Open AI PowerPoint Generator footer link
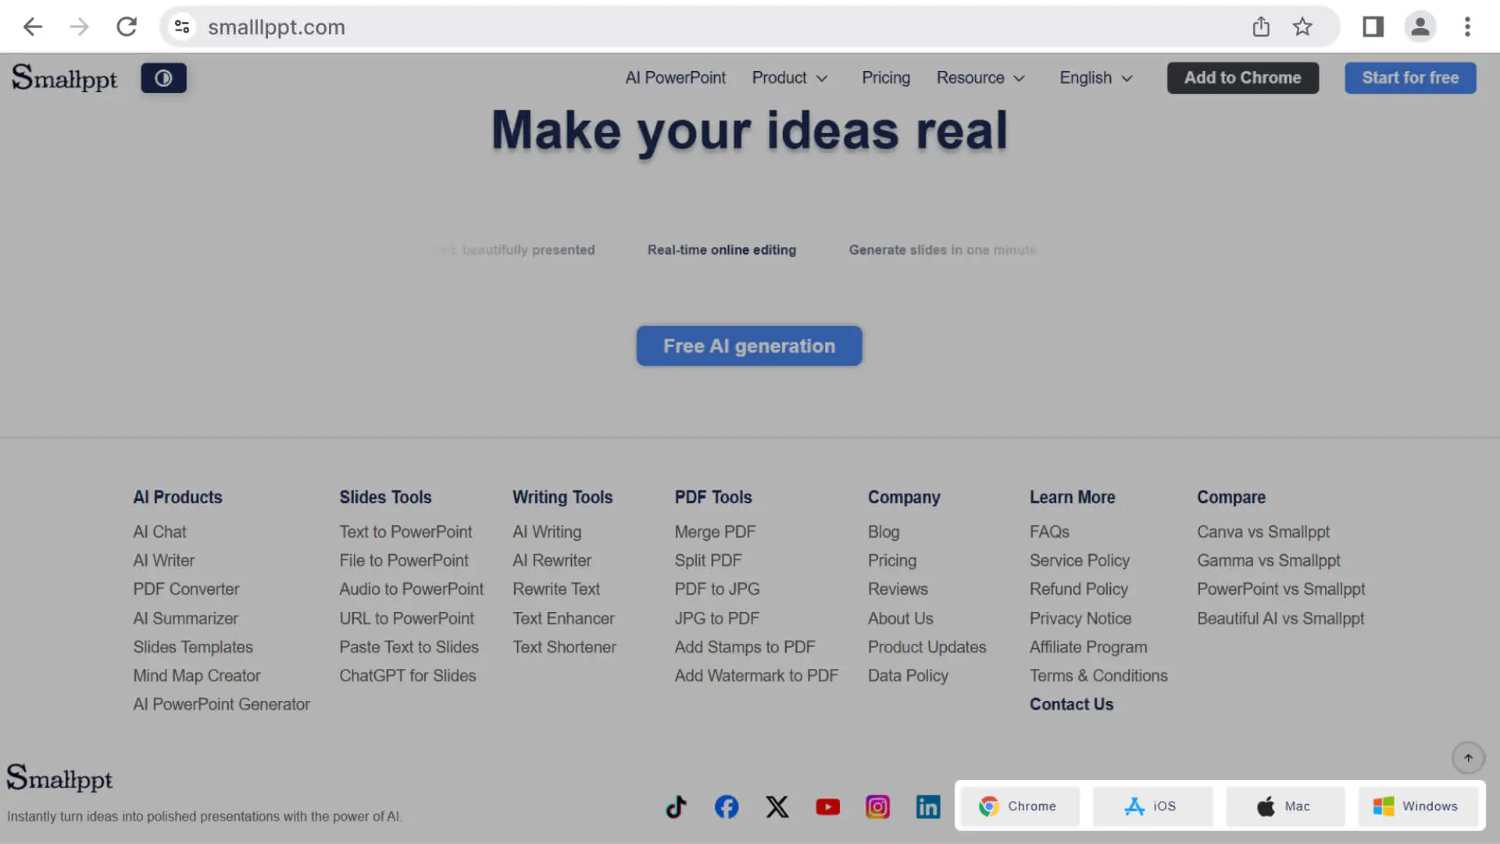 (221, 705)
